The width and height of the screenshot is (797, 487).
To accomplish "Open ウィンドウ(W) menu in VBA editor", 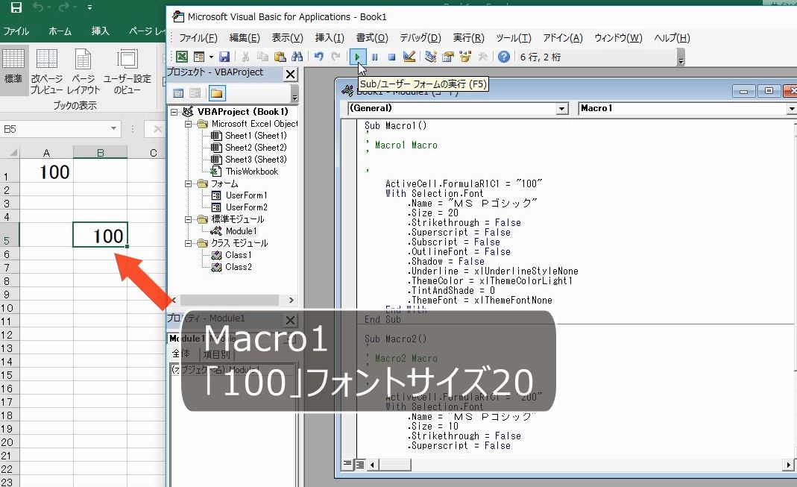I will [618, 38].
